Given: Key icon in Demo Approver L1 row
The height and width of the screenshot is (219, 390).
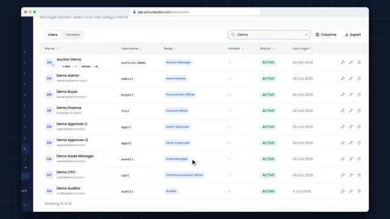Looking at the screenshot, I should [x=342, y=127].
